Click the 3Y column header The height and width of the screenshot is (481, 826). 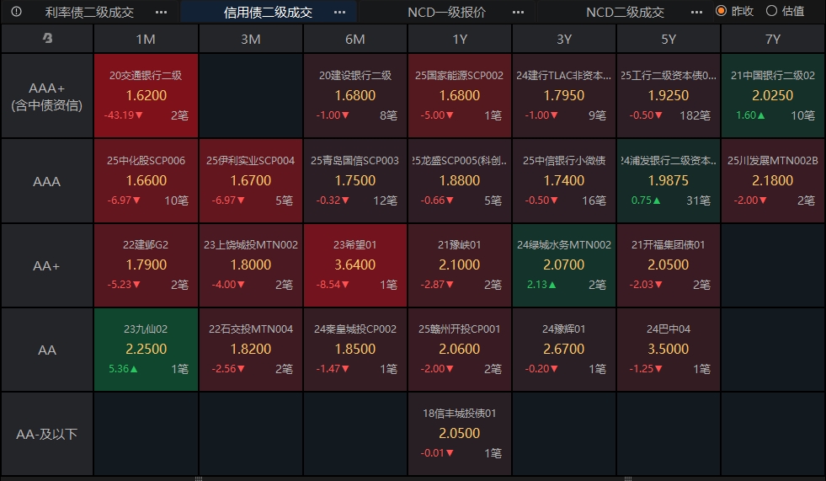pyautogui.click(x=563, y=39)
